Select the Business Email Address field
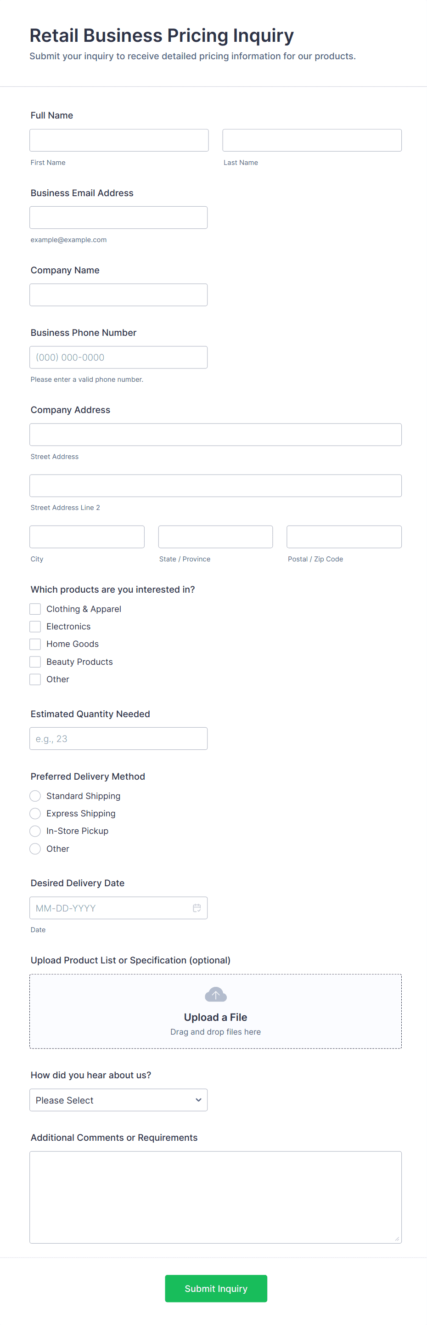Image resolution: width=427 pixels, height=1325 pixels. click(x=119, y=218)
